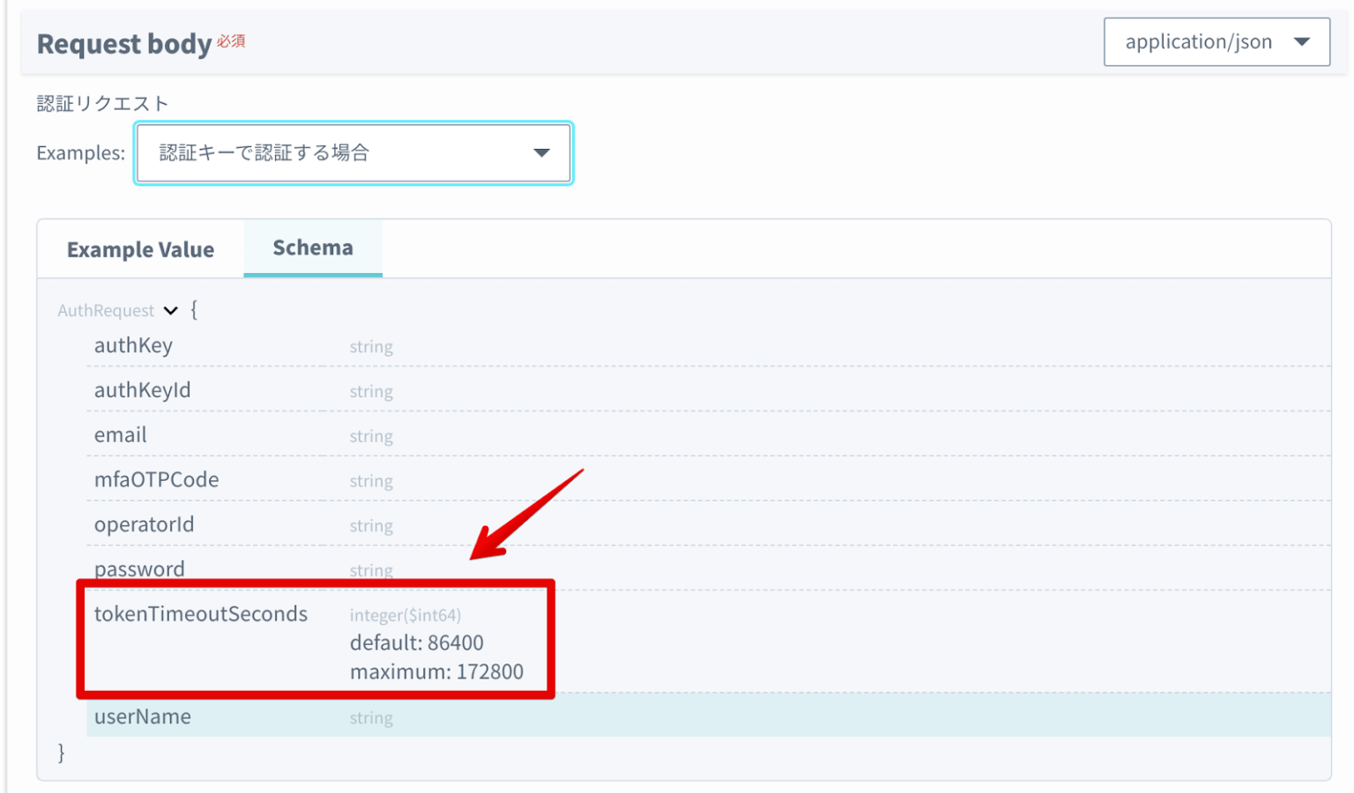
Task: Click the maximum: 172800 value text
Action: click(436, 671)
